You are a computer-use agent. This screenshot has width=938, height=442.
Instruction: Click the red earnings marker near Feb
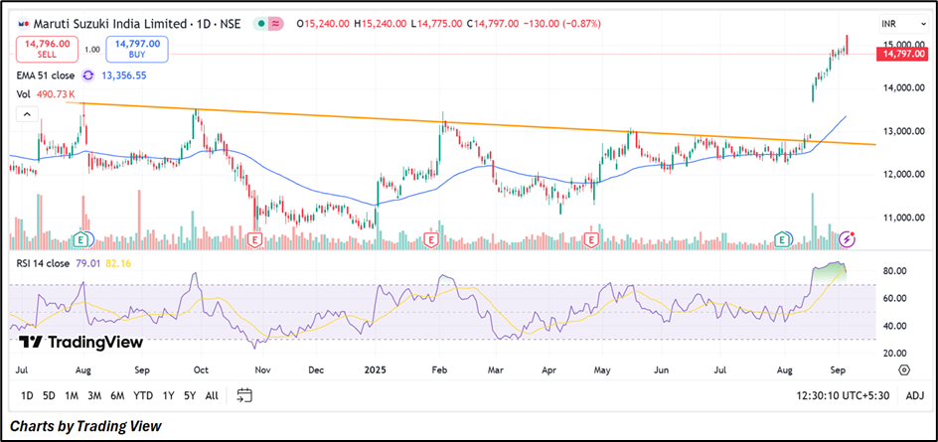(x=430, y=239)
